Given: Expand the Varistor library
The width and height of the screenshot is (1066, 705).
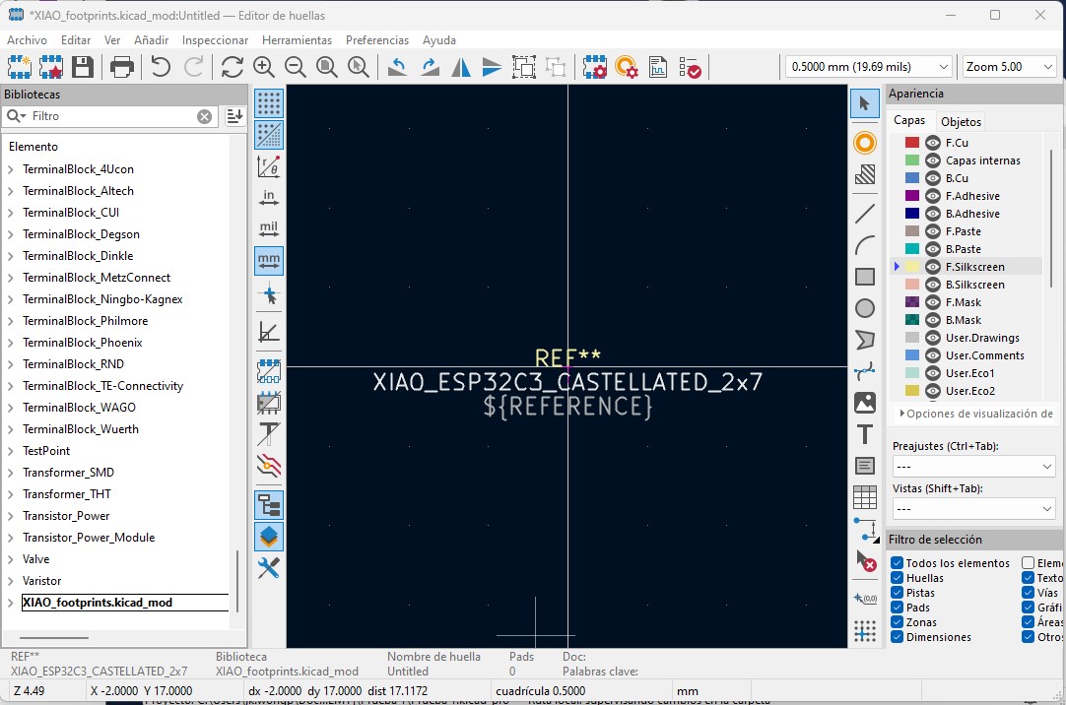Looking at the screenshot, I should coord(10,581).
